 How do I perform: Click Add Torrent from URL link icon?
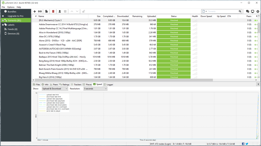(x=40, y=11)
